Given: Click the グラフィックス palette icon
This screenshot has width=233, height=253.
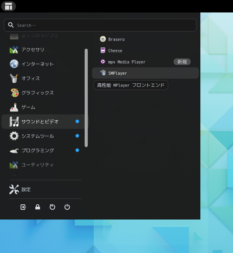Looking at the screenshot, I should (x=14, y=93).
